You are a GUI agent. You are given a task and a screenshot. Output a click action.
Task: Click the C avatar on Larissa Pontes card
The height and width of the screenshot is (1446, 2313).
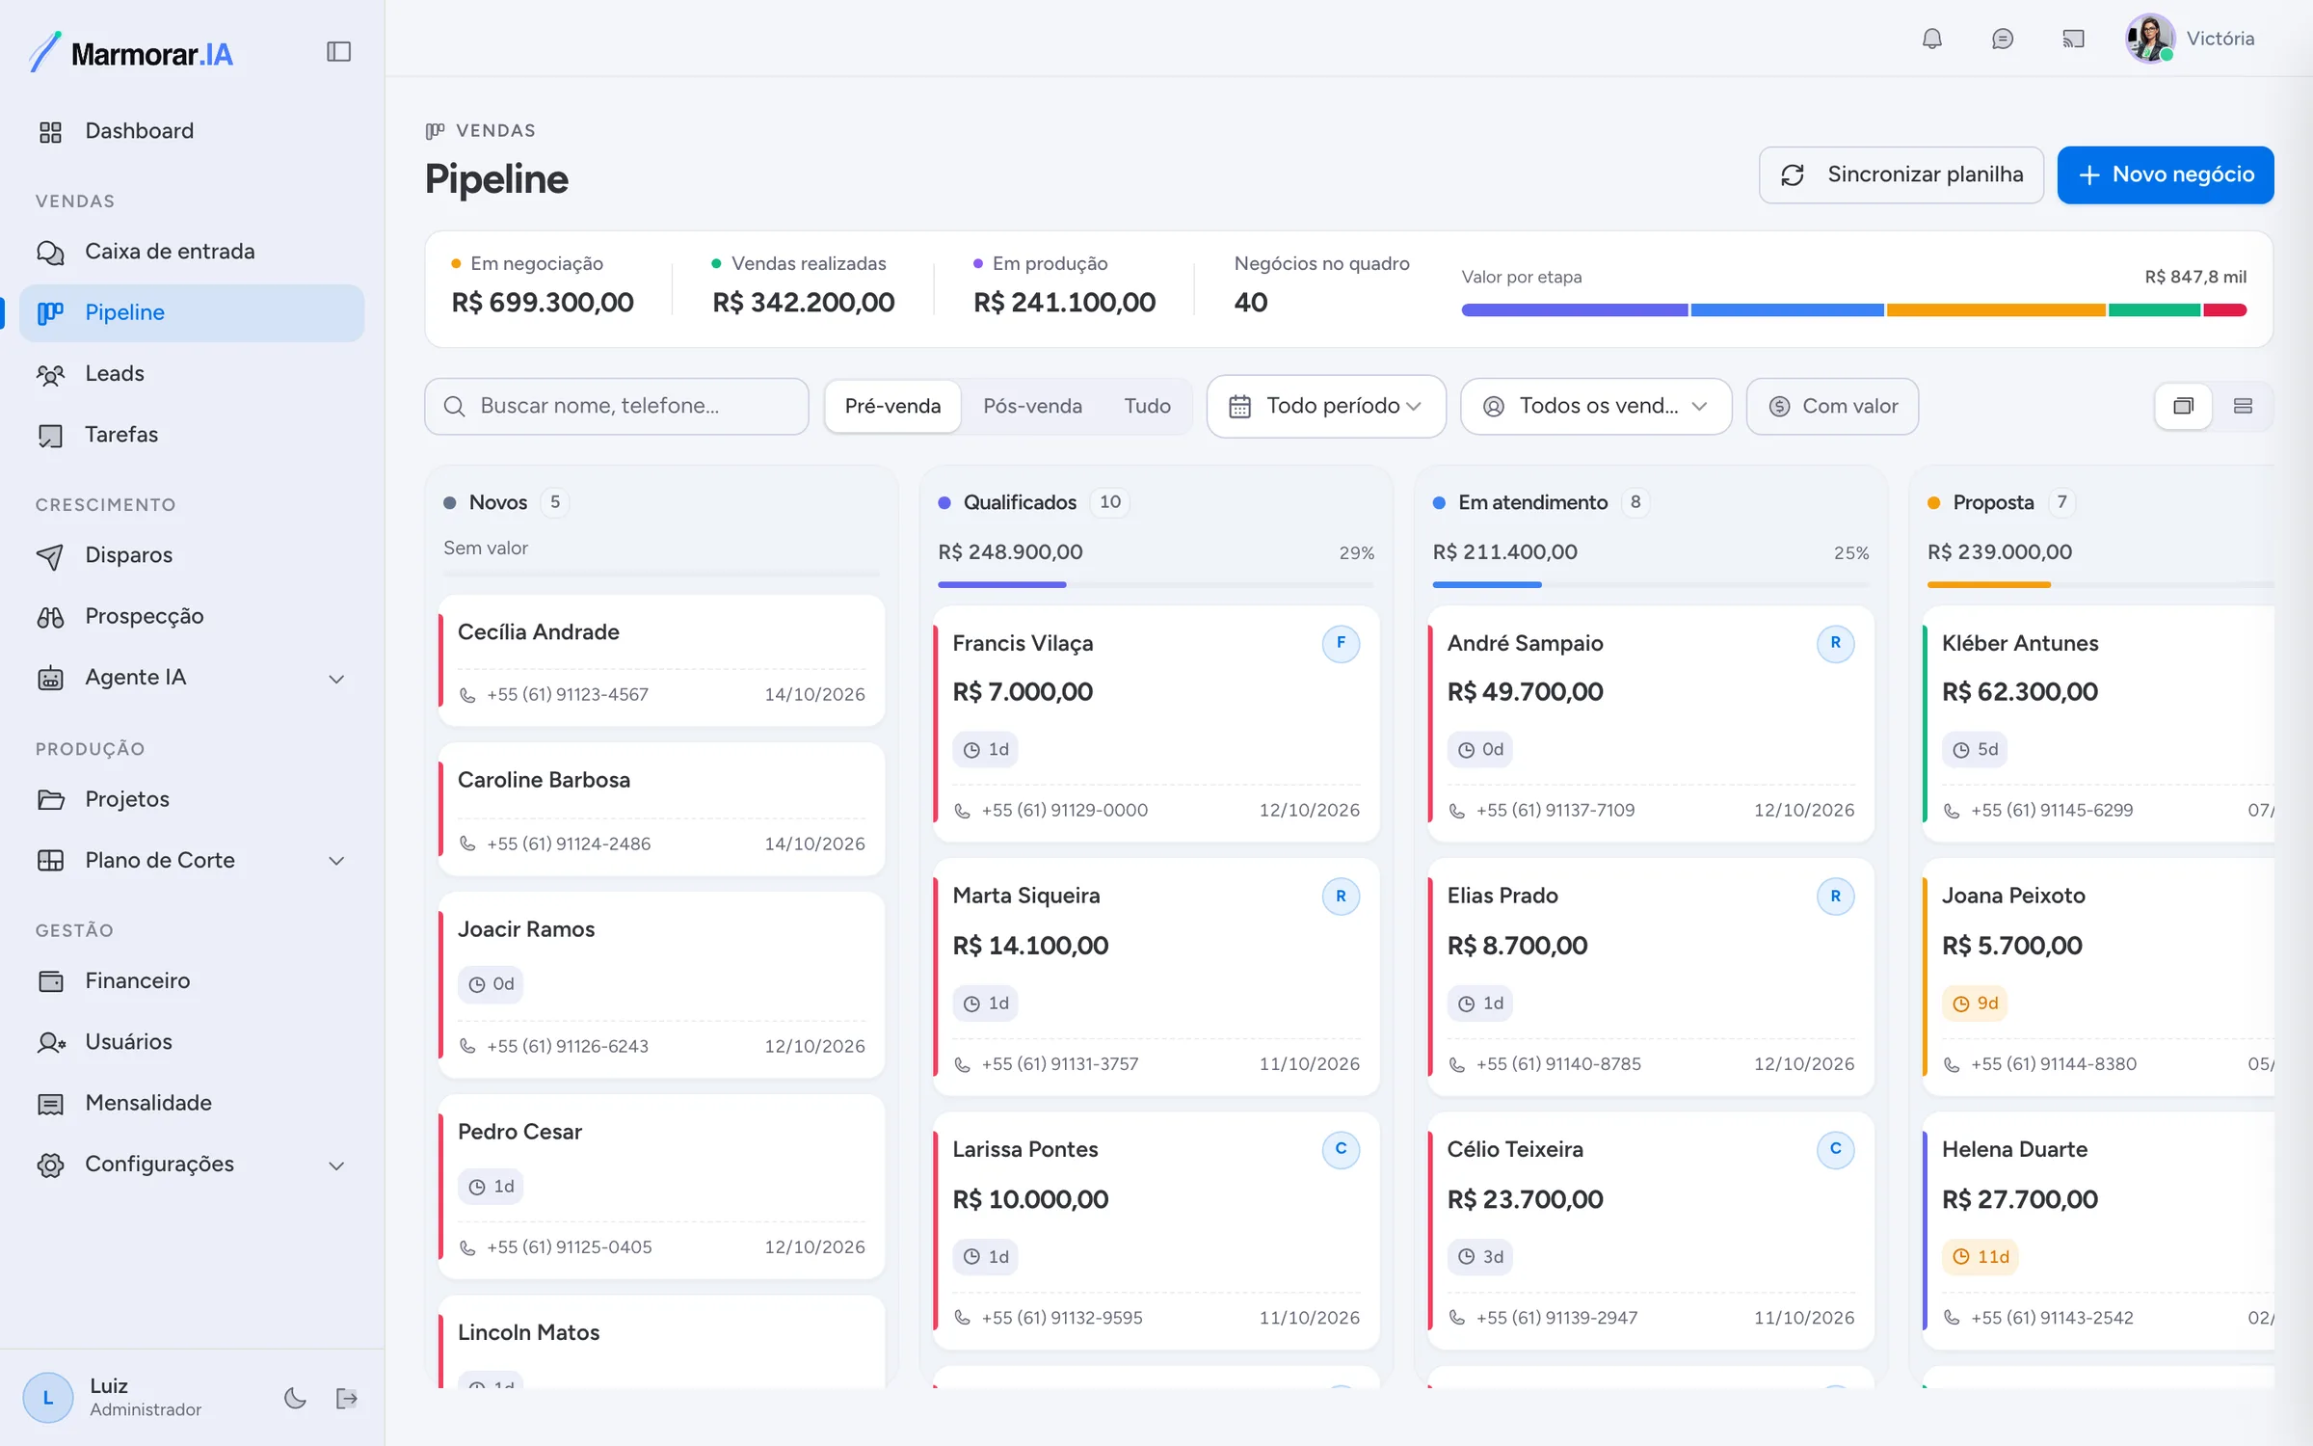tap(1341, 1149)
